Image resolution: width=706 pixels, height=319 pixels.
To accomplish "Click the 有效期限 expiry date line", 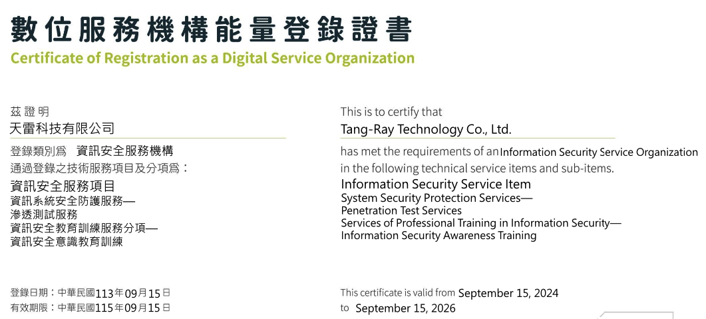I will click(90, 308).
